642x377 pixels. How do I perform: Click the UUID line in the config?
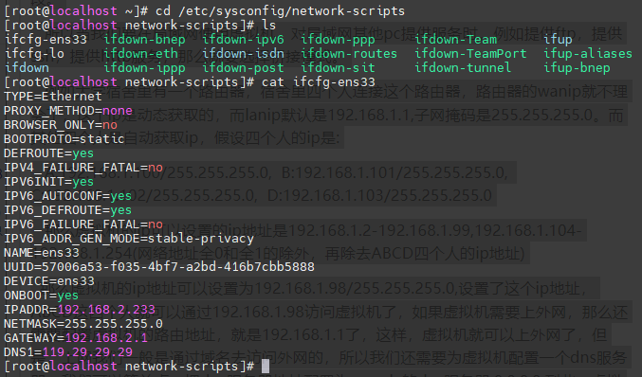[159, 267]
